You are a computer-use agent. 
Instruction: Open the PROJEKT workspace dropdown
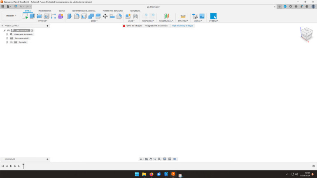(x=11, y=16)
